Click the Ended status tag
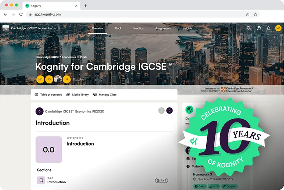The image size is (284, 190). [x=200, y=186]
